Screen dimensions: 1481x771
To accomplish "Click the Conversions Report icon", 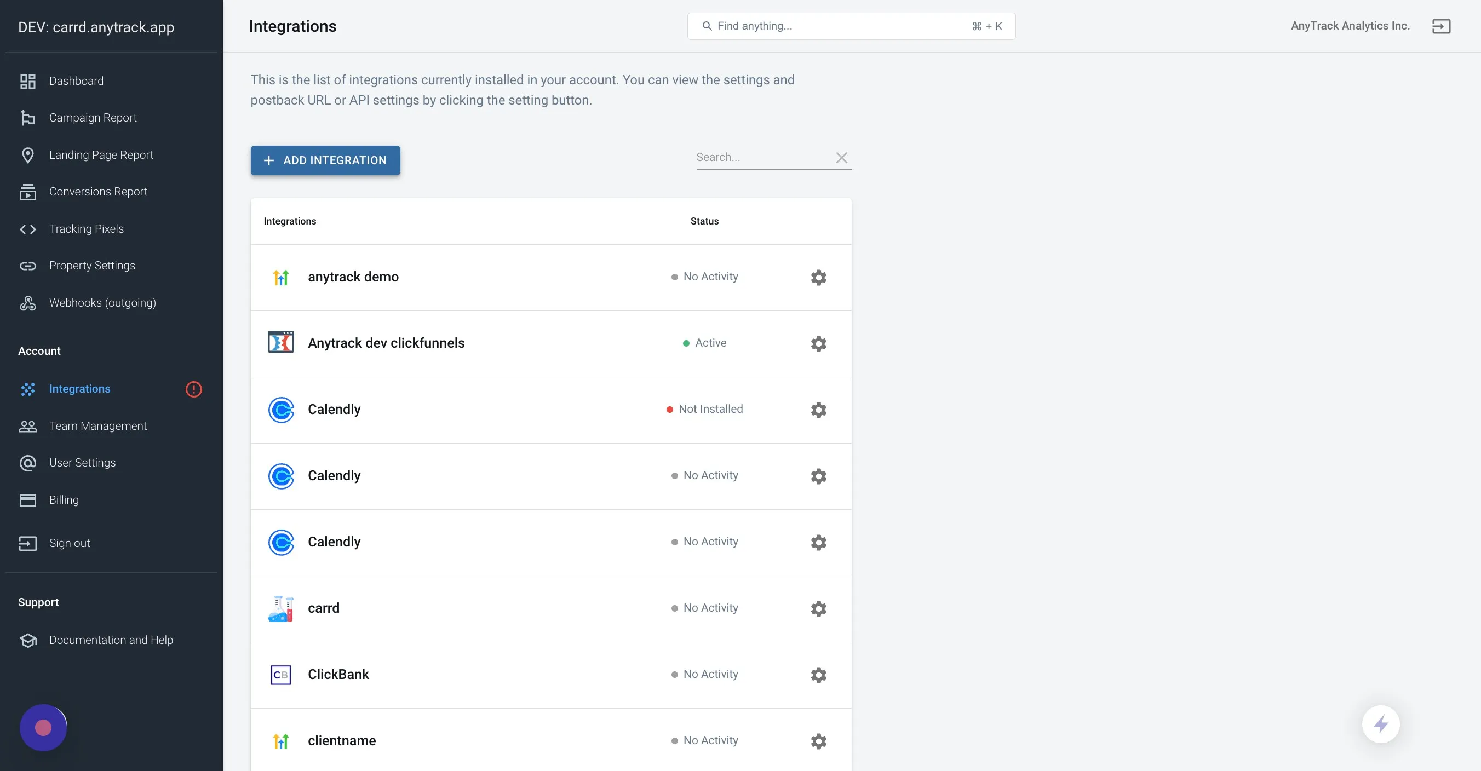I will click(27, 192).
